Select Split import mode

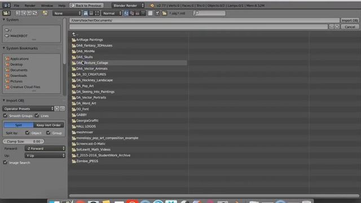tap(19, 125)
